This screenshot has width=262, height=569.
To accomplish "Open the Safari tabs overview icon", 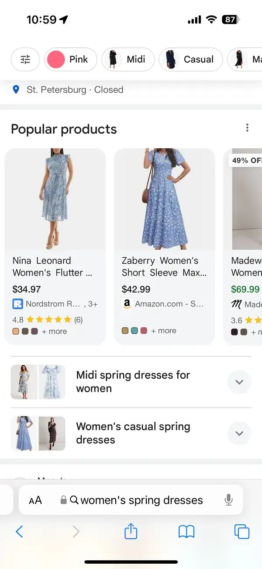I will coord(242,532).
